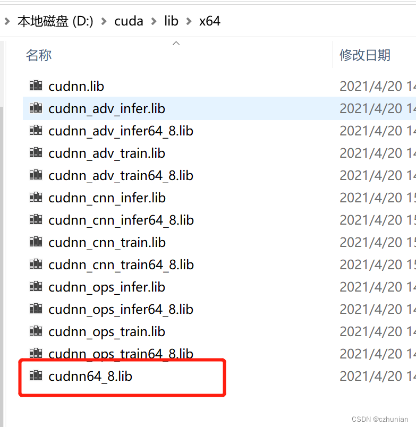This screenshot has height=427, width=416.
Task: Click the left pane vertical scrollbar
Action: pyautogui.click(x=2, y=234)
